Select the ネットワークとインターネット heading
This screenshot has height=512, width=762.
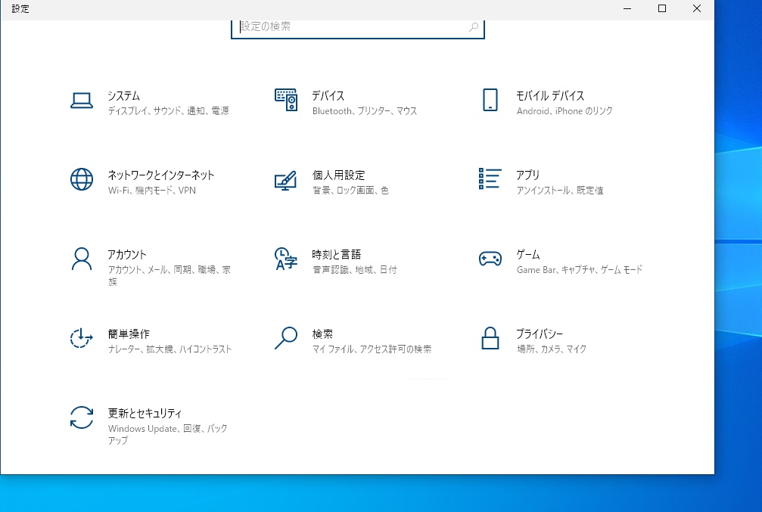[161, 175]
